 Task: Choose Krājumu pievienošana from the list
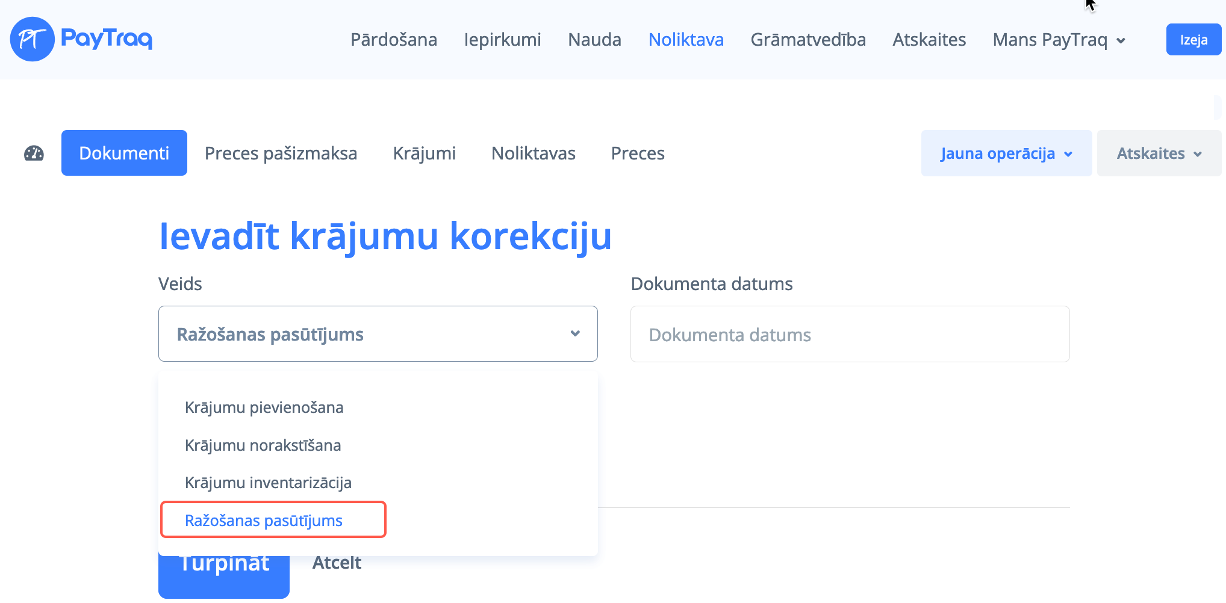(264, 407)
